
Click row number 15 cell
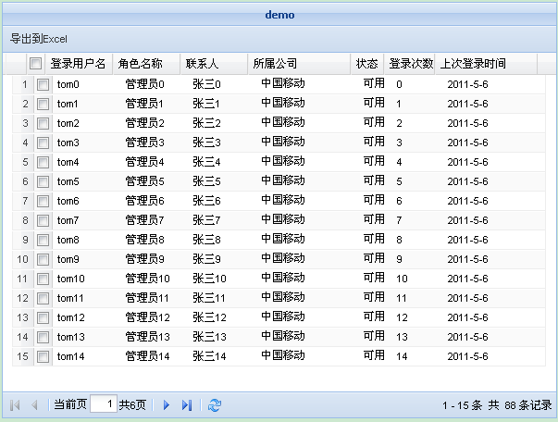point(22,356)
